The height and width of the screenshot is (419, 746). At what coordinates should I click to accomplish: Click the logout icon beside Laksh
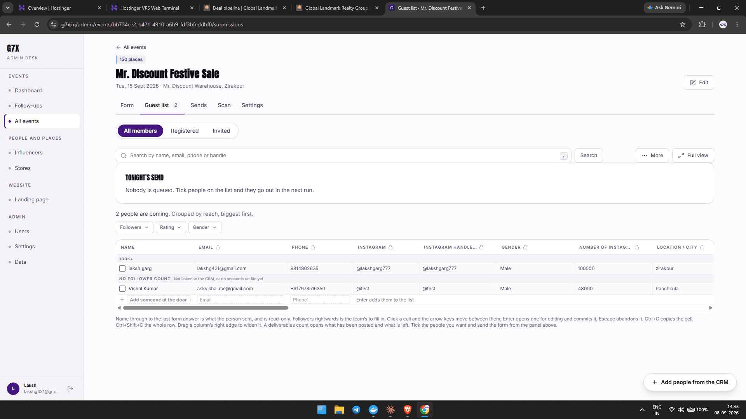[x=70, y=389]
